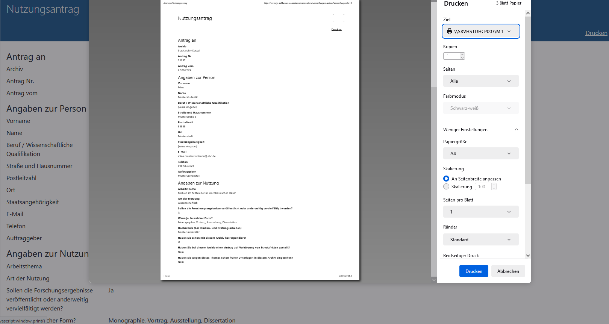
Task: Open the Ränder dropdown showing Standard
Action: coord(481,239)
